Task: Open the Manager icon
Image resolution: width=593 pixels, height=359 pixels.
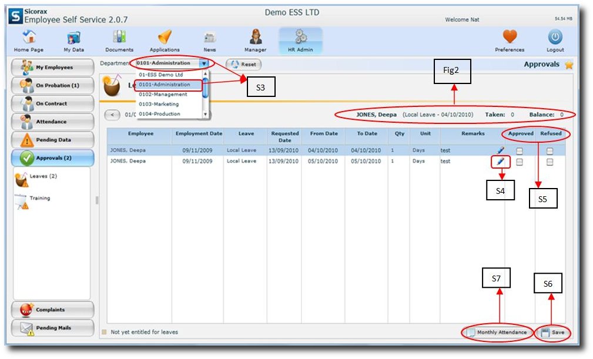Action: point(256,38)
